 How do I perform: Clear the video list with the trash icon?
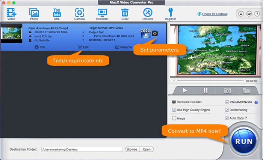click(125, 14)
